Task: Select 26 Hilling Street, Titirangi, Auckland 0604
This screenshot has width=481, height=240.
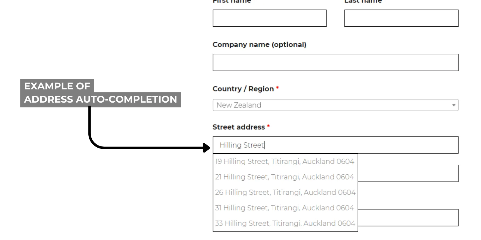Action: [285, 192]
